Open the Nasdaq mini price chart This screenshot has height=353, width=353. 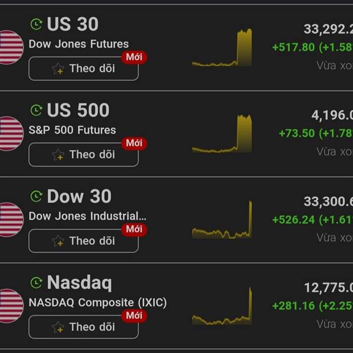tap(222, 306)
